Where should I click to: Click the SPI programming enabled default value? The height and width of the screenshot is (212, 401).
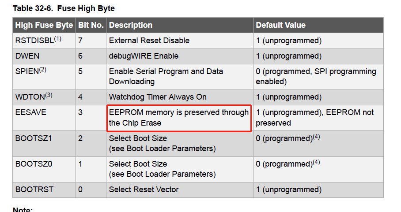point(315,76)
